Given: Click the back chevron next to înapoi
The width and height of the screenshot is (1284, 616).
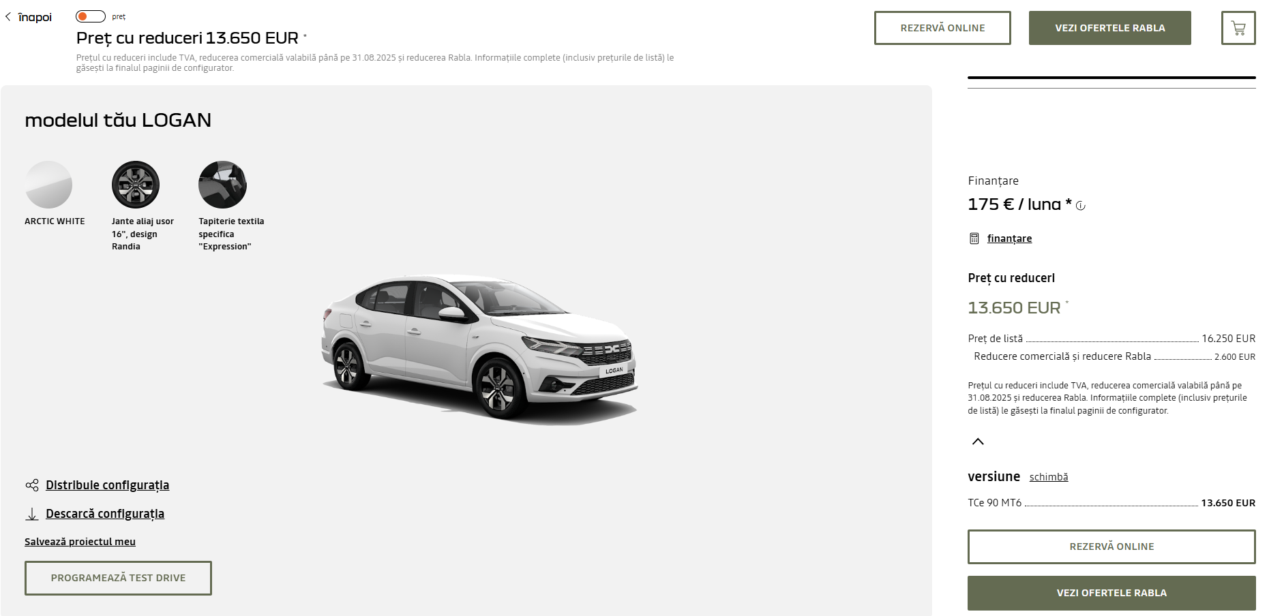Looking at the screenshot, I should 8,17.
